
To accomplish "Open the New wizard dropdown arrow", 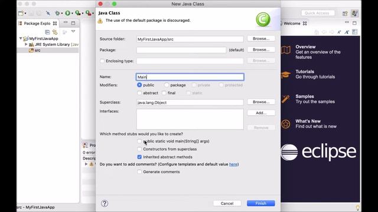I will tap(25, 14).
